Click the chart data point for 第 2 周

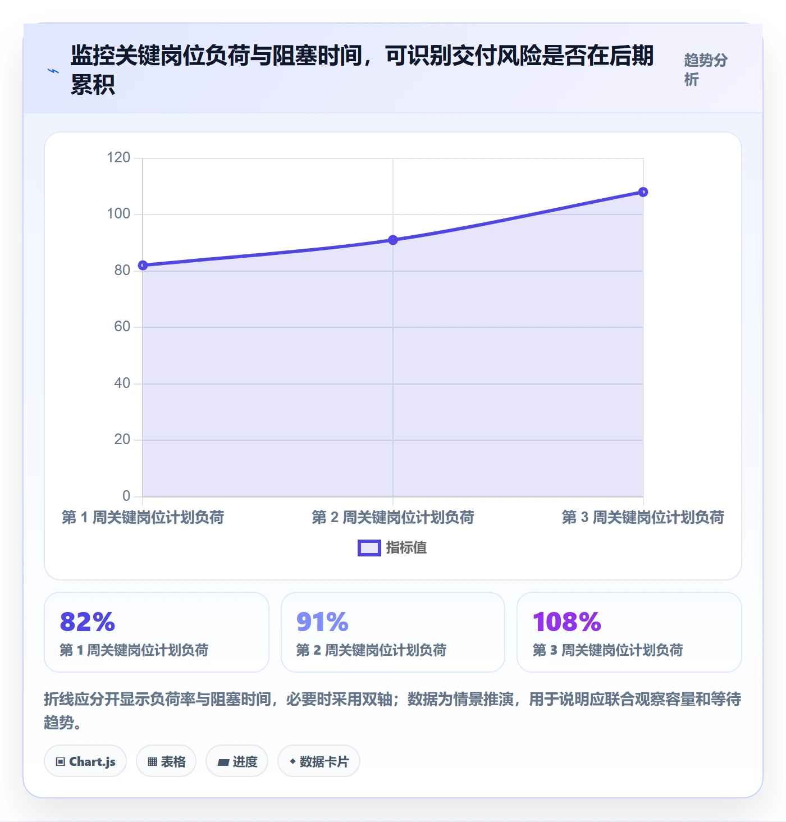click(393, 240)
